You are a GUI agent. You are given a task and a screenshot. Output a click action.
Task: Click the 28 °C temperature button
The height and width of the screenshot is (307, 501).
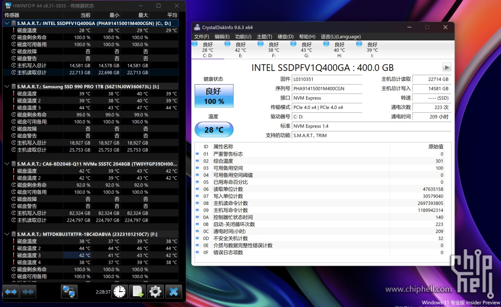tap(214, 130)
